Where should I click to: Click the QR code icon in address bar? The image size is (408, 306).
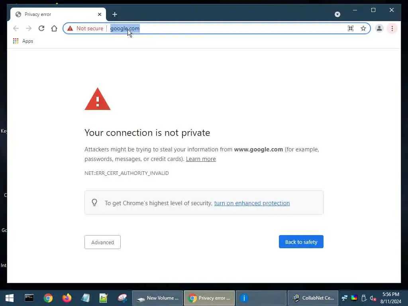coord(351,28)
